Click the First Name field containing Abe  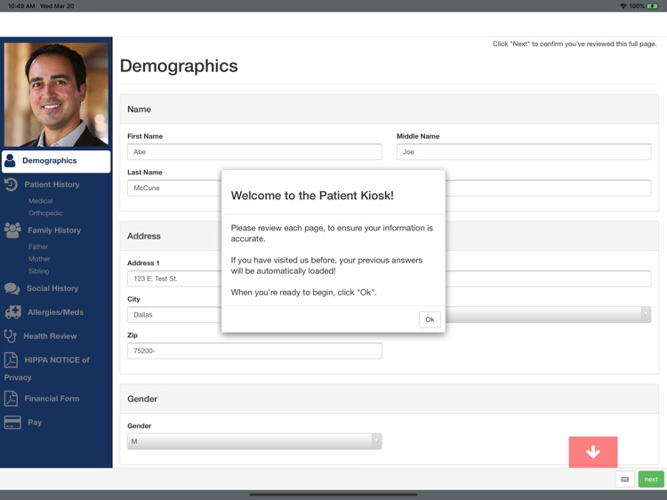[x=254, y=152]
